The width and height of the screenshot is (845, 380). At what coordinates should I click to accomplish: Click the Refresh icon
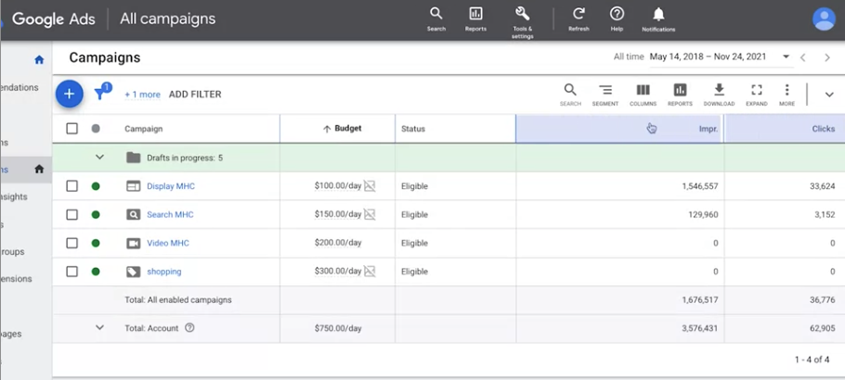578,19
